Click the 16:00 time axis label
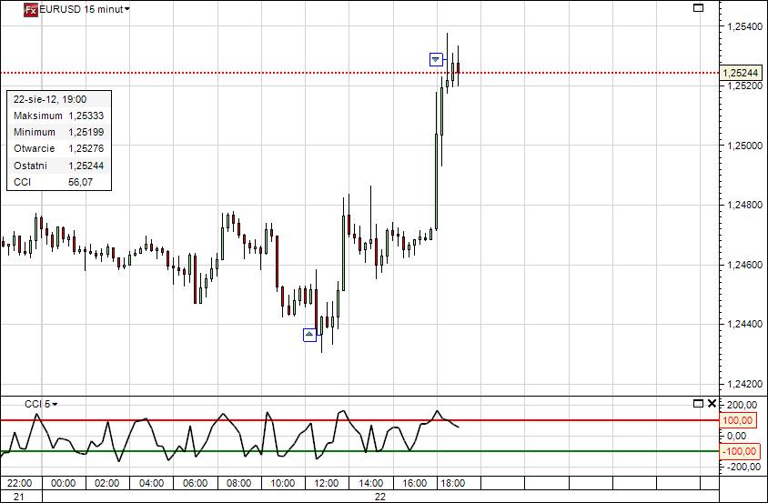The width and height of the screenshot is (768, 503). pyautogui.click(x=414, y=483)
